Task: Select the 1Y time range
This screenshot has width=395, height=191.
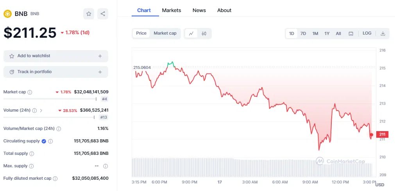Action: pos(327,33)
